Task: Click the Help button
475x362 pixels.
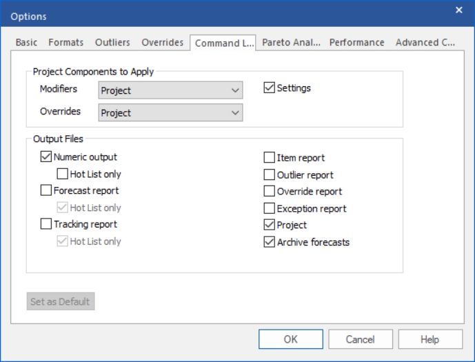Action: tap(430, 339)
